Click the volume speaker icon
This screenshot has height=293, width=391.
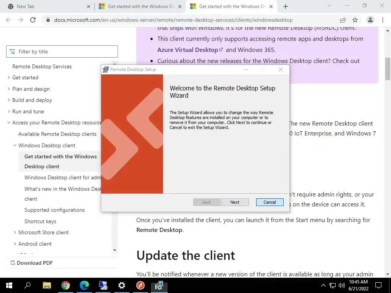tap(342, 285)
